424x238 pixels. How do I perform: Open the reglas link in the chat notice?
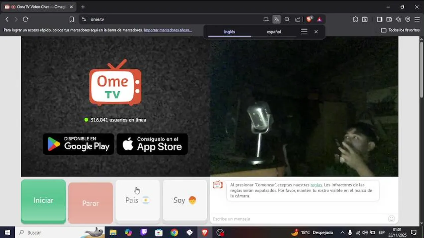pyautogui.click(x=316, y=185)
